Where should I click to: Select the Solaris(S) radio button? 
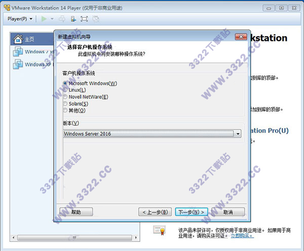click(65, 103)
